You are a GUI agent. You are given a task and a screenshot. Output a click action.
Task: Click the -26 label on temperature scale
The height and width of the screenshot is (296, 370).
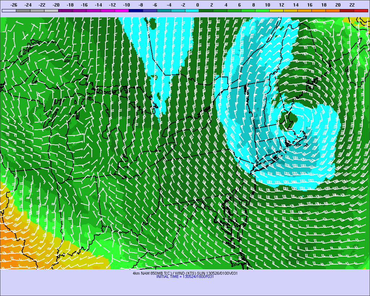coord(14,5)
